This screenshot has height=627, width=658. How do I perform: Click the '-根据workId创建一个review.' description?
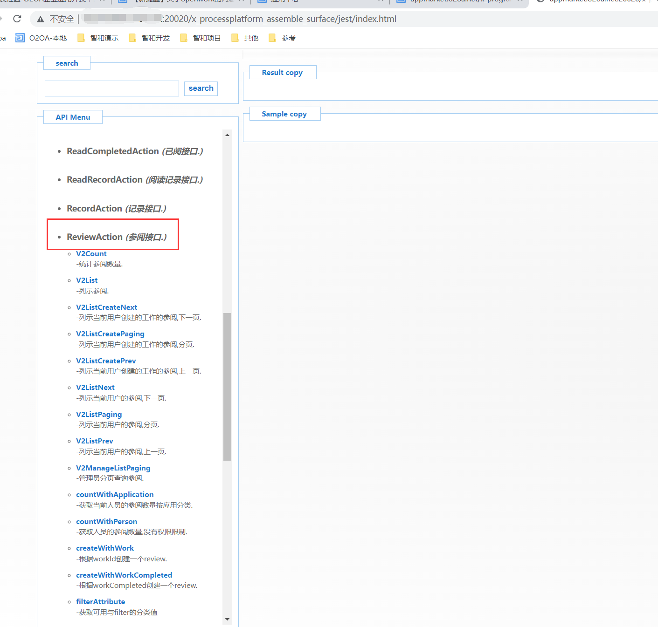pos(121,559)
